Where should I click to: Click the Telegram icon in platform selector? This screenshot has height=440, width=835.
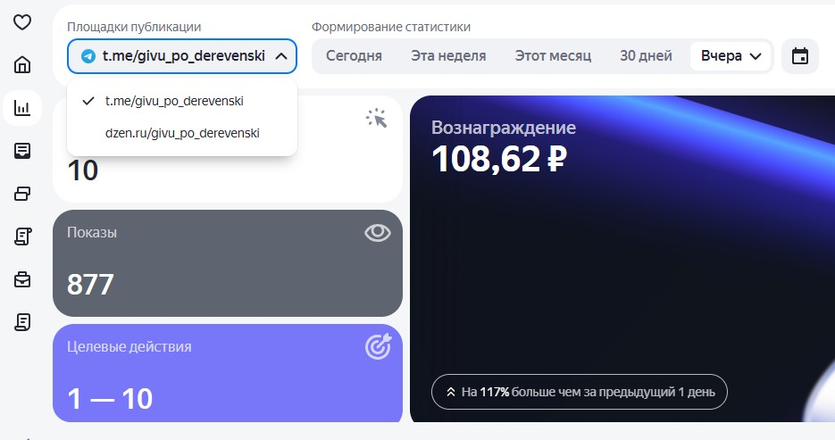point(88,56)
